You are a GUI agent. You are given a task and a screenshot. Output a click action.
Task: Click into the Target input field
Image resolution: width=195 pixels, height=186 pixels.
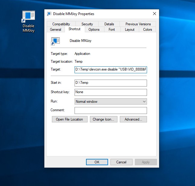pos(111,70)
